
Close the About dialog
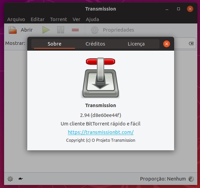pos(167,44)
